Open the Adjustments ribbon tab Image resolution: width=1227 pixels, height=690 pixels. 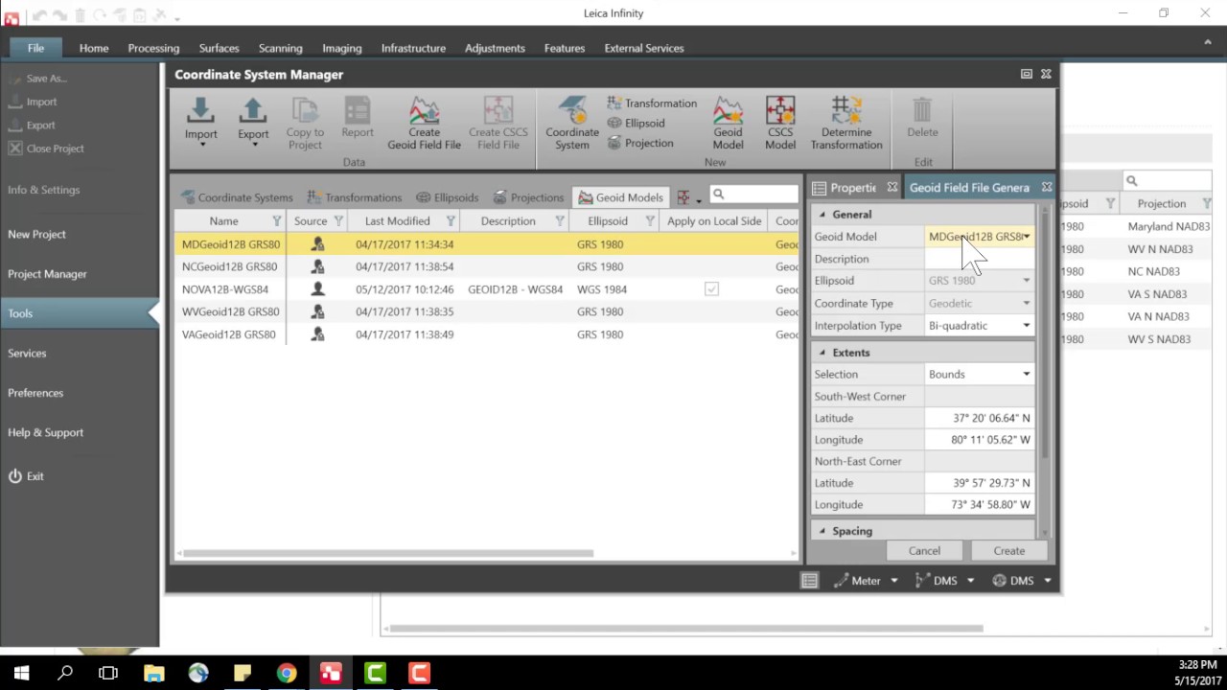pyautogui.click(x=495, y=48)
